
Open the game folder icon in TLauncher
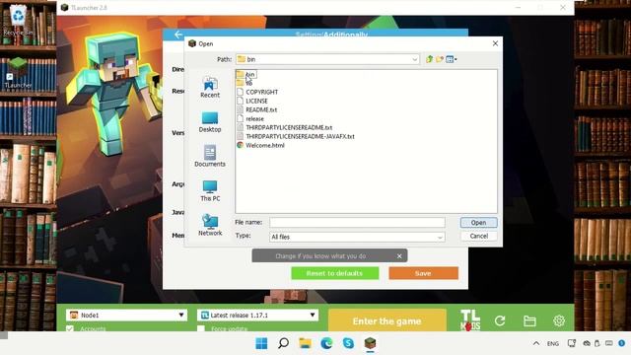point(529,320)
